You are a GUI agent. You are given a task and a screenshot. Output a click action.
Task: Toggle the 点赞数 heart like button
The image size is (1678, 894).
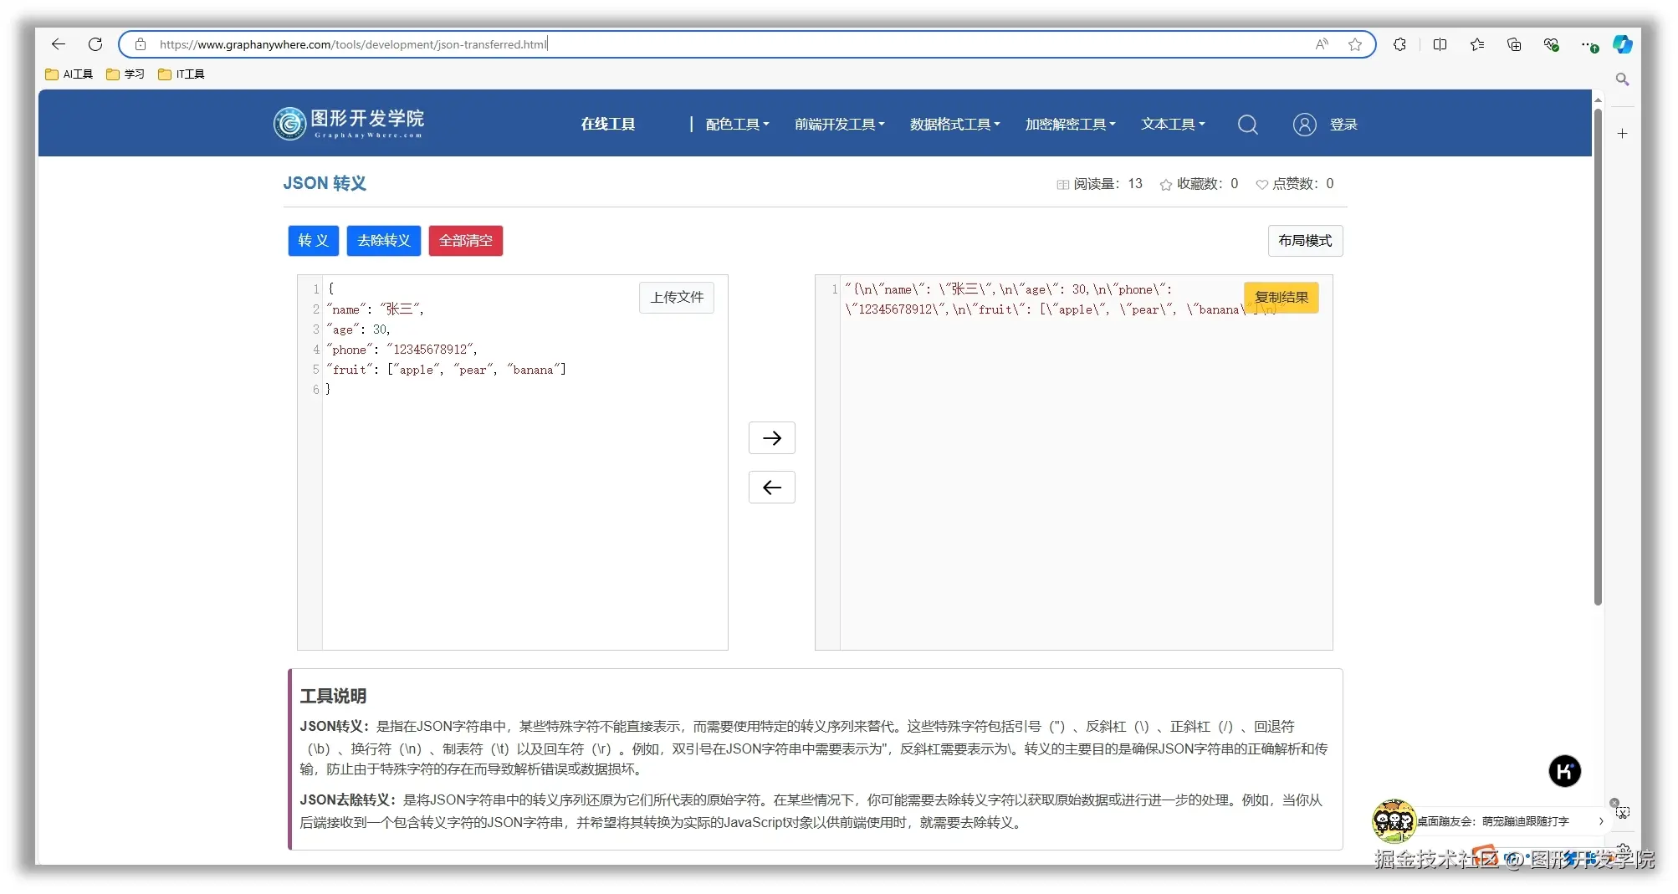coord(1262,184)
